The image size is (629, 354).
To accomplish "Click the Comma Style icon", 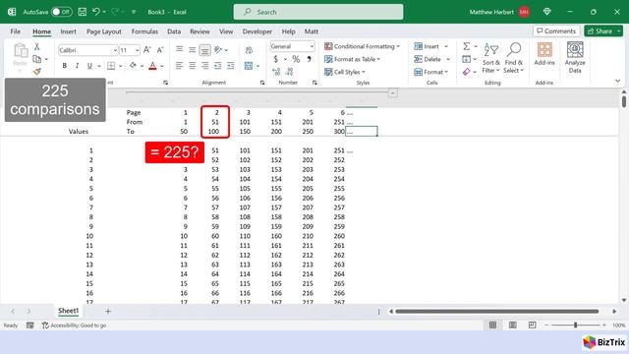I will (x=310, y=59).
